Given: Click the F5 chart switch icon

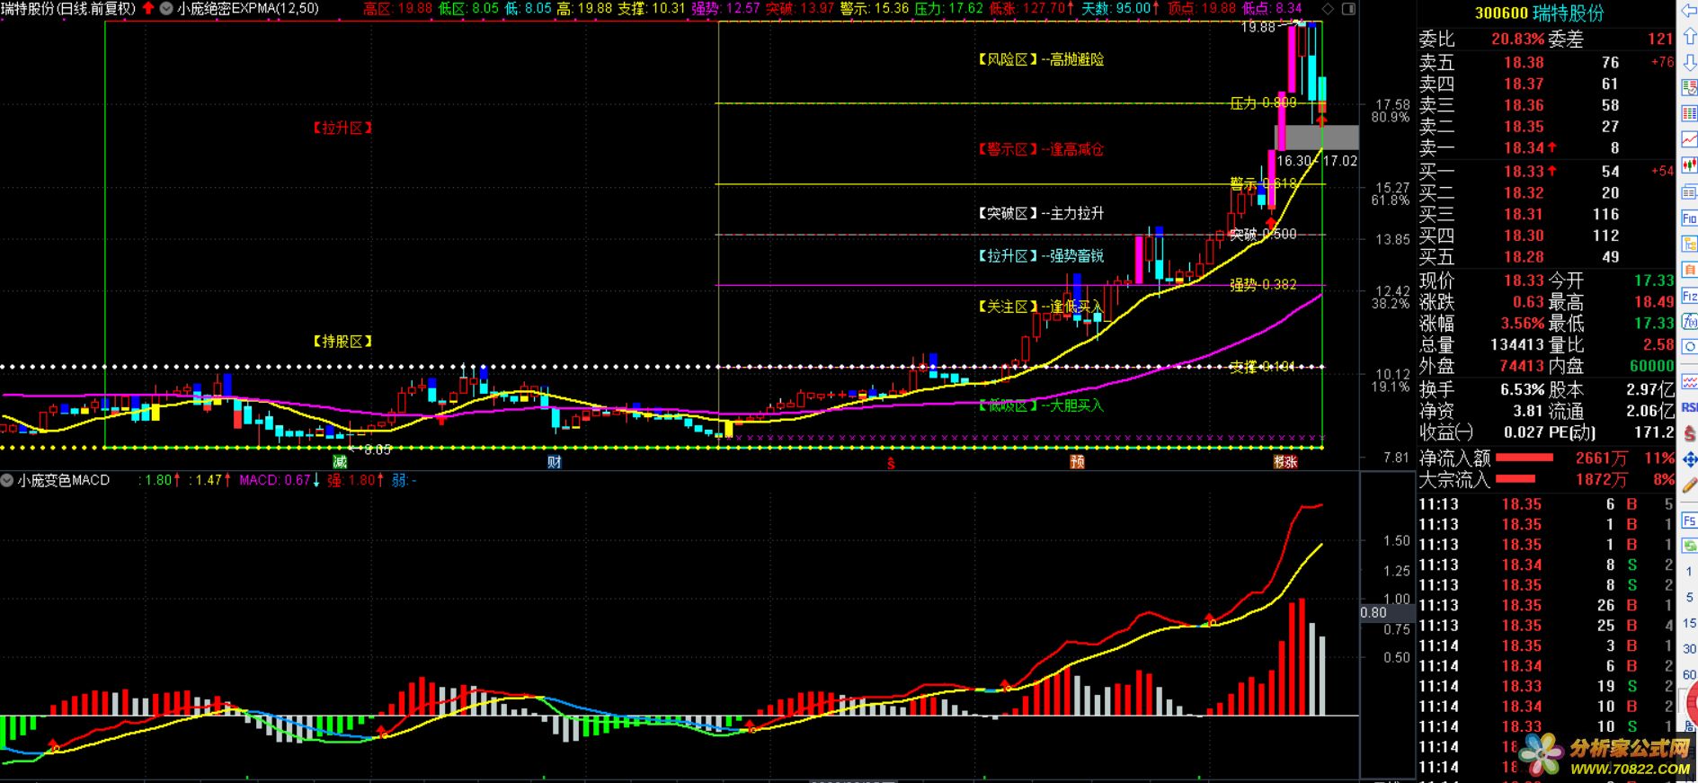Looking at the screenshot, I should pyautogui.click(x=1689, y=521).
